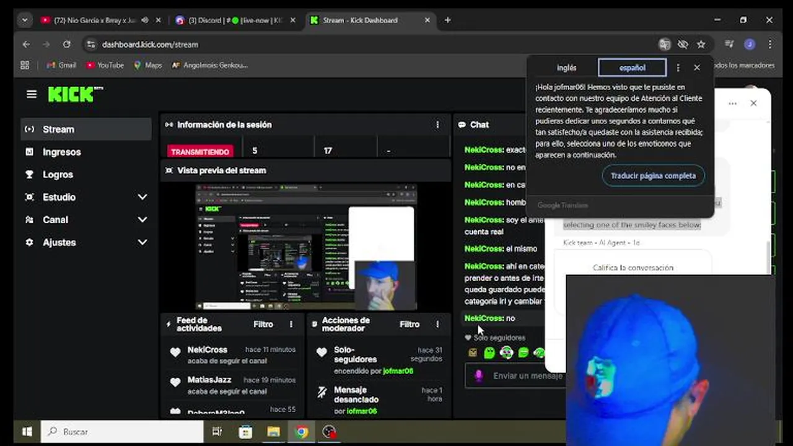Open Stream in the sidebar
This screenshot has width=793, height=446.
[86, 129]
